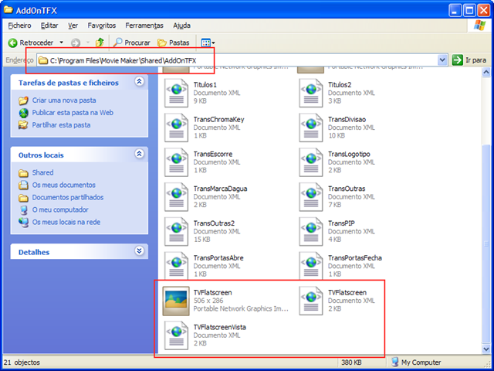
Task: Open the views icon in toolbar
Action: coord(206,43)
